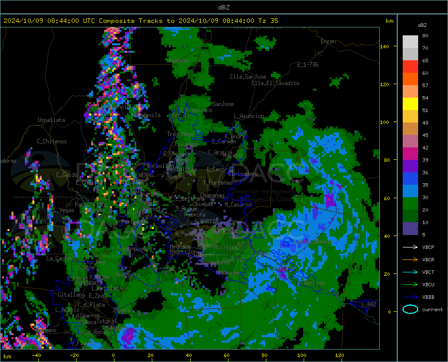This screenshot has width=448, height=362.
Task: Click the Chapanay map label
Action: pos(212,195)
